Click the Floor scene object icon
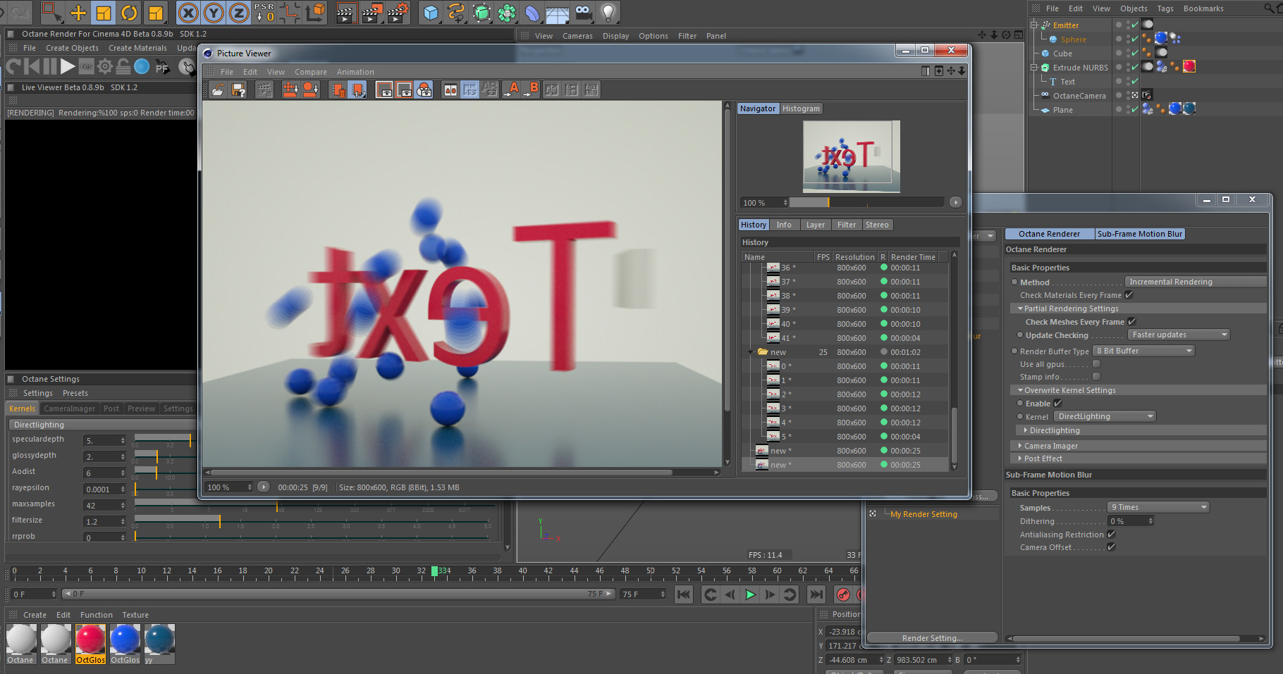 click(x=557, y=12)
